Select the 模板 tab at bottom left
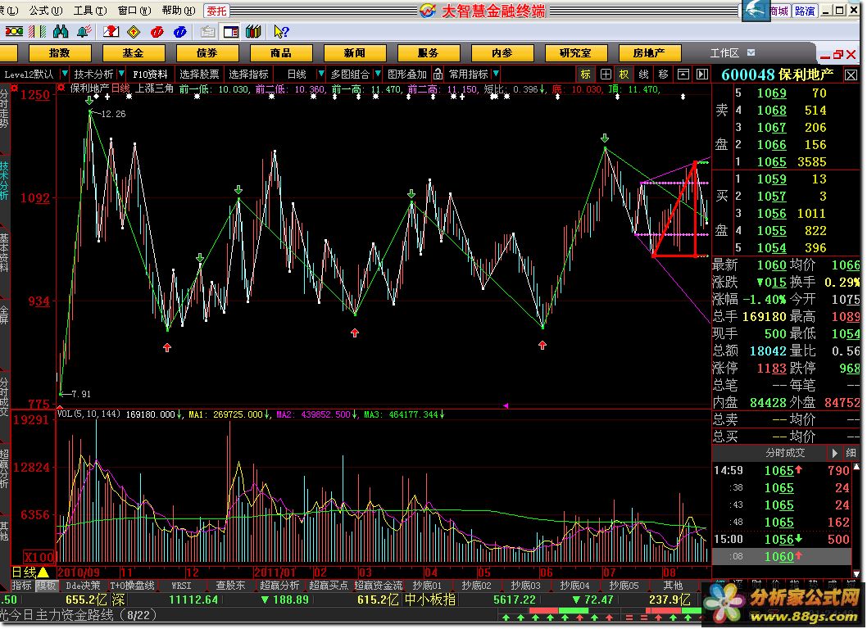867x629 pixels. [47, 586]
